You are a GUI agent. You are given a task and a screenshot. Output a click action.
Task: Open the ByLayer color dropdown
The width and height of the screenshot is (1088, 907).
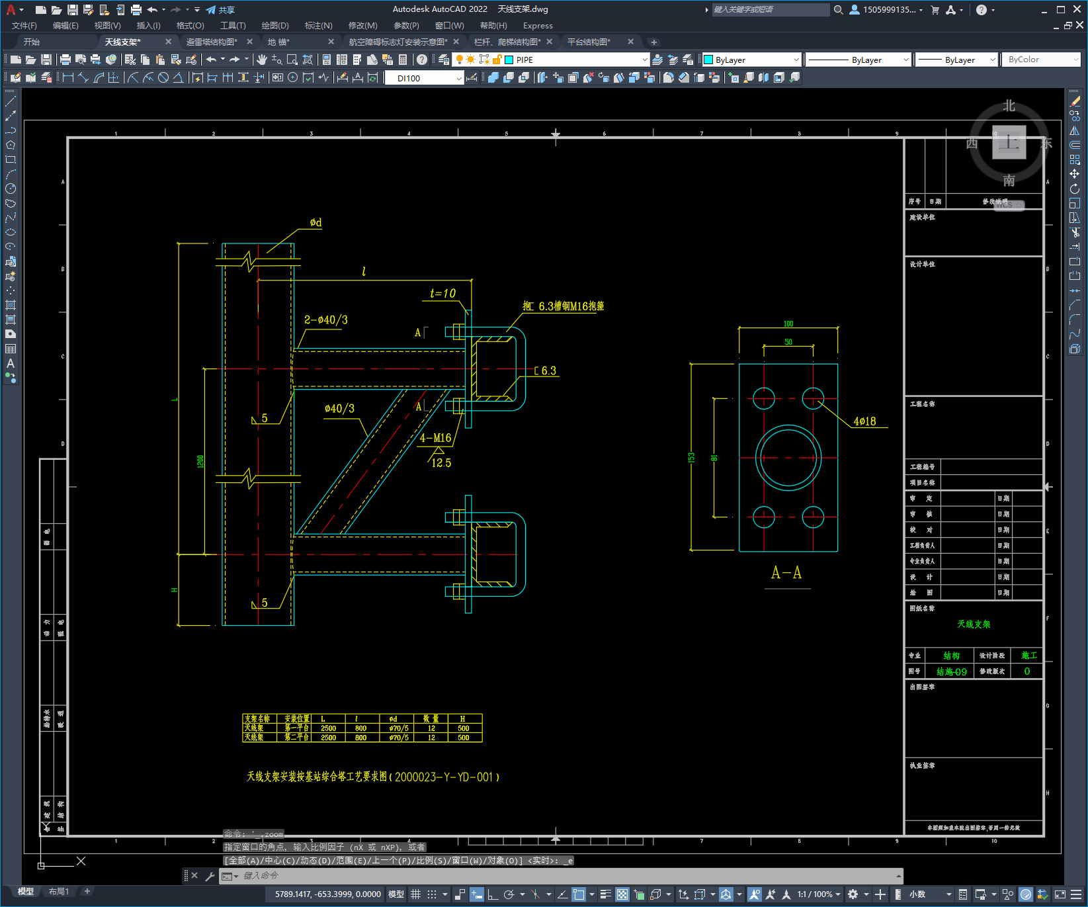(796, 60)
